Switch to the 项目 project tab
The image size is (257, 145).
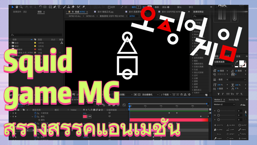[40, 12]
